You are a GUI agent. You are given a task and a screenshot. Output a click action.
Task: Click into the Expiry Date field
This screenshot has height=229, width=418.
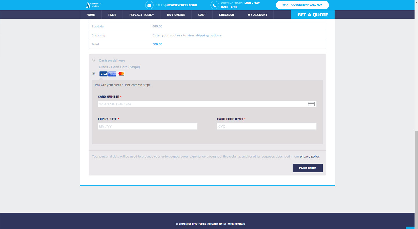tap(147, 126)
